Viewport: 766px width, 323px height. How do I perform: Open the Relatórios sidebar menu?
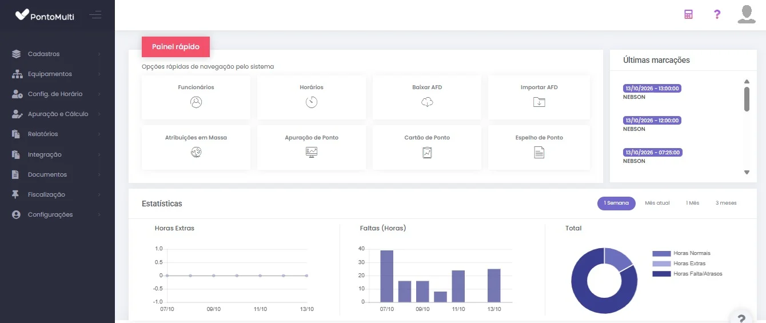pyautogui.click(x=57, y=134)
